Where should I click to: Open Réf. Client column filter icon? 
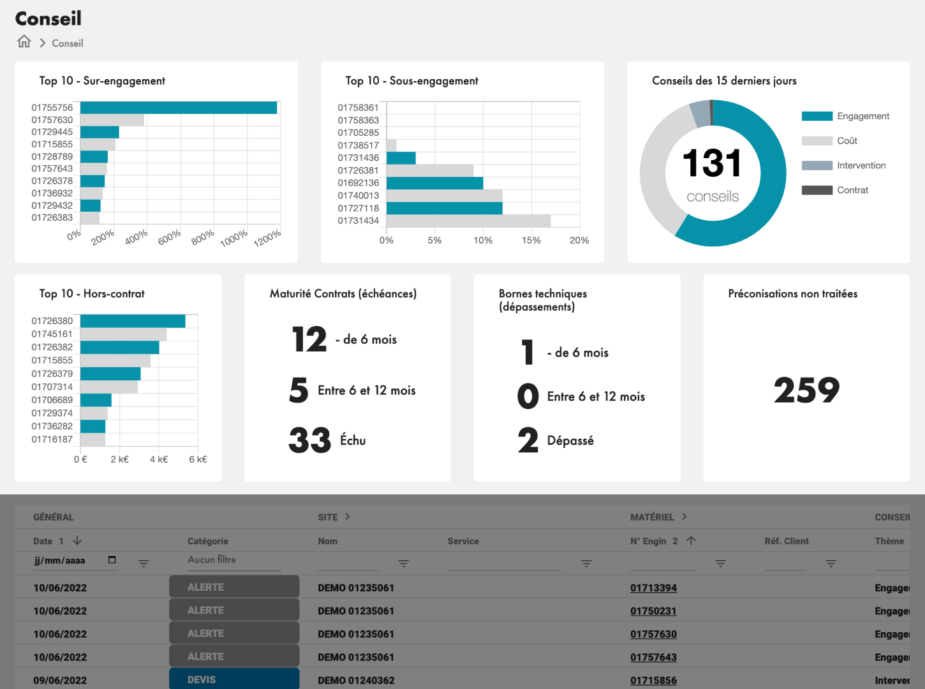coord(831,563)
